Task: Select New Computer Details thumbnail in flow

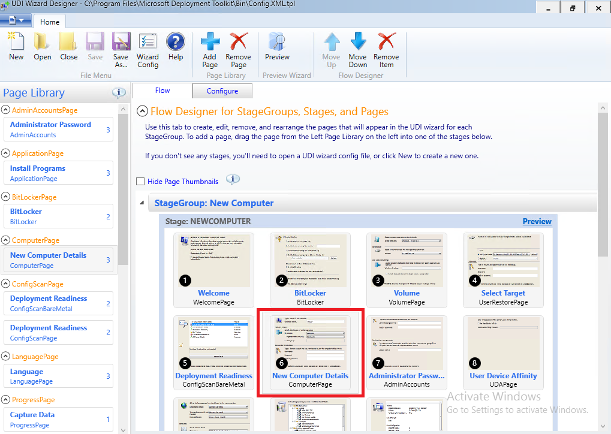Action: tap(310, 352)
